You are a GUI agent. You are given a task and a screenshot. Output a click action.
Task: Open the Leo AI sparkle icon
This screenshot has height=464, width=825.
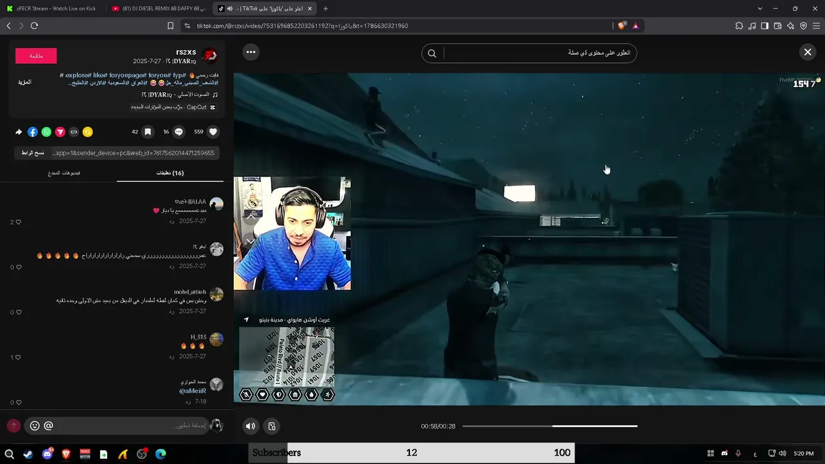pos(790,26)
